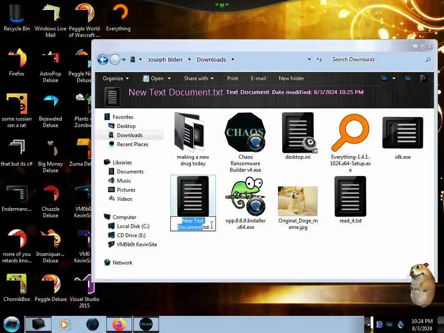Click the New Text Document.txt file icon
This screenshot has height=333, width=444.
coord(193,196)
